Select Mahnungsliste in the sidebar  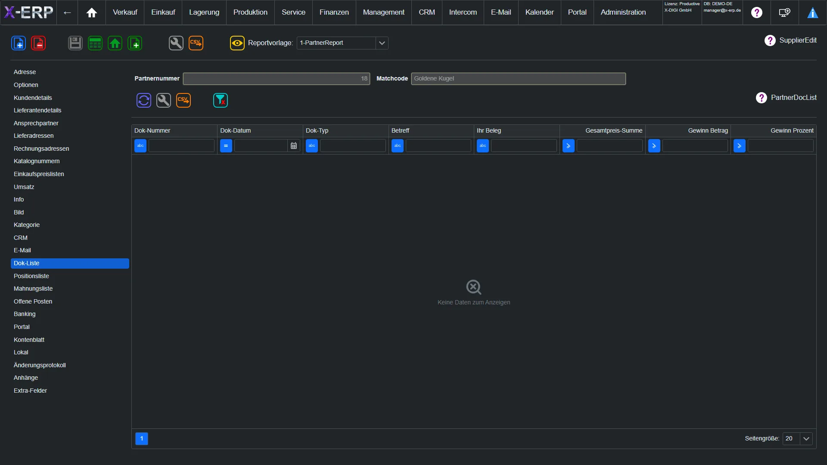[70, 289]
